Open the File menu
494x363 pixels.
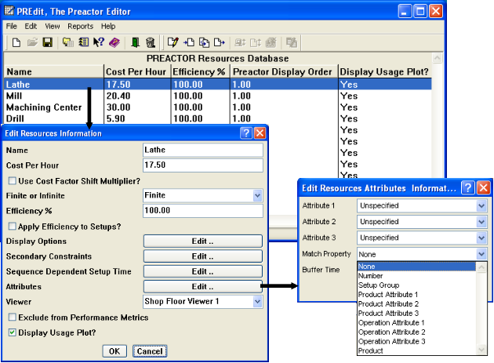pos(11,26)
